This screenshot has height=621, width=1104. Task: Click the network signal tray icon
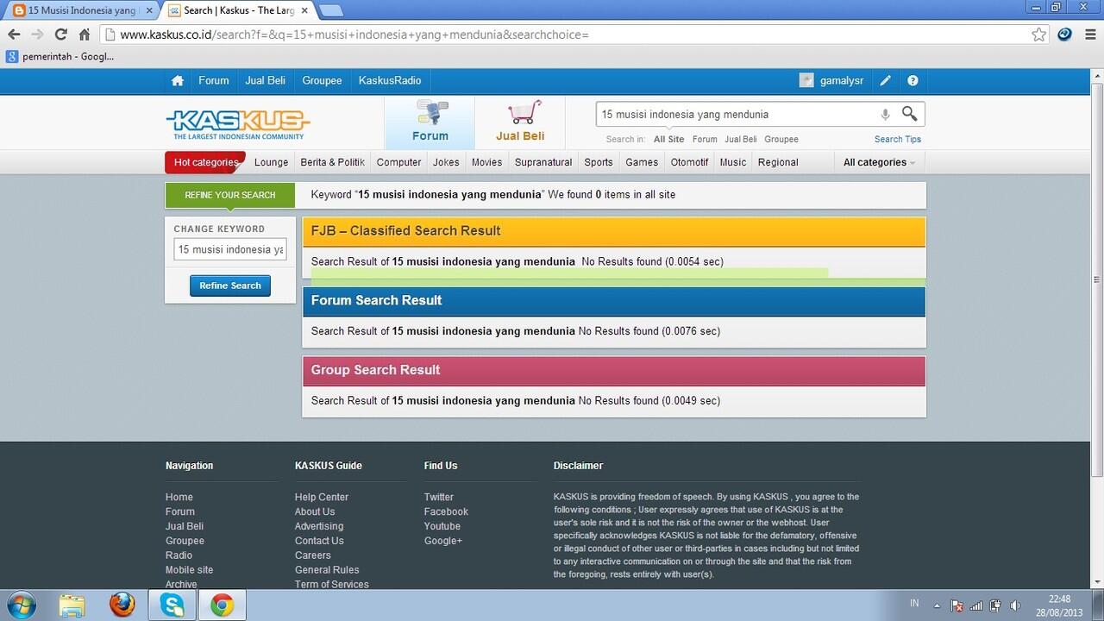click(x=976, y=605)
